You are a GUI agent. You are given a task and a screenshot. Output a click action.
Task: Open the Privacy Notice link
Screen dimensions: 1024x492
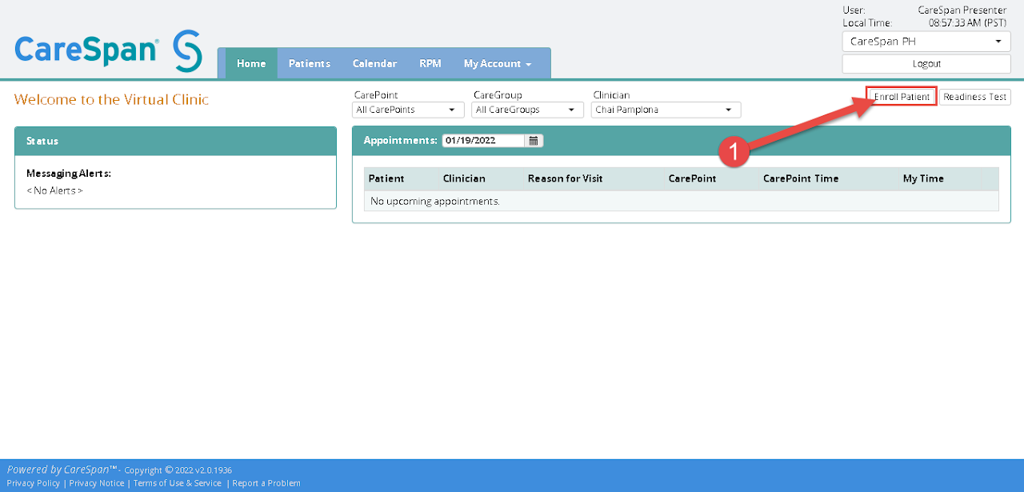(x=97, y=483)
